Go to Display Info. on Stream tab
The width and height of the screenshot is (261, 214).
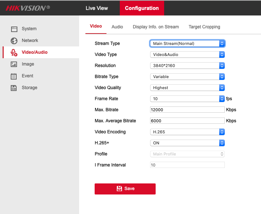156,27
